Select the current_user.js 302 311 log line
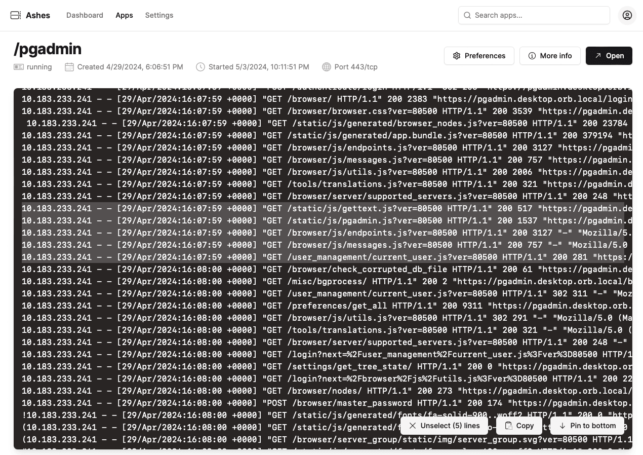The image size is (643, 455). click(x=323, y=293)
